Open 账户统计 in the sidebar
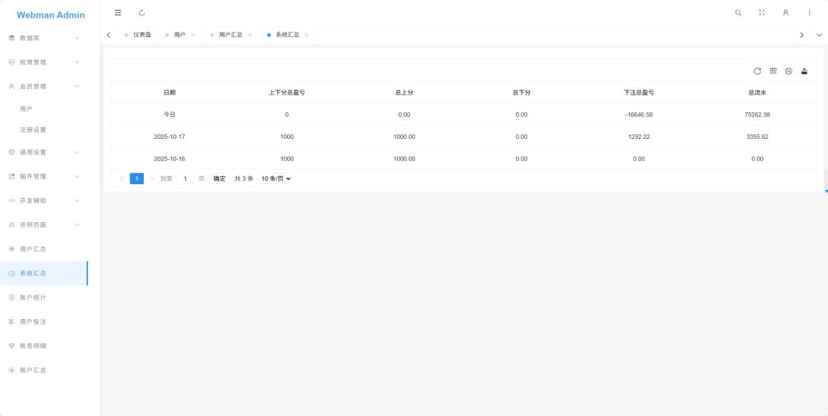828x416 pixels. click(x=44, y=297)
